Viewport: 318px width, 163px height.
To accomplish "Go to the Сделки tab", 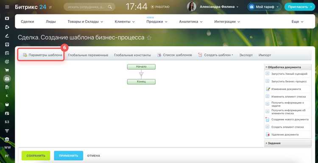I will point(28,22).
